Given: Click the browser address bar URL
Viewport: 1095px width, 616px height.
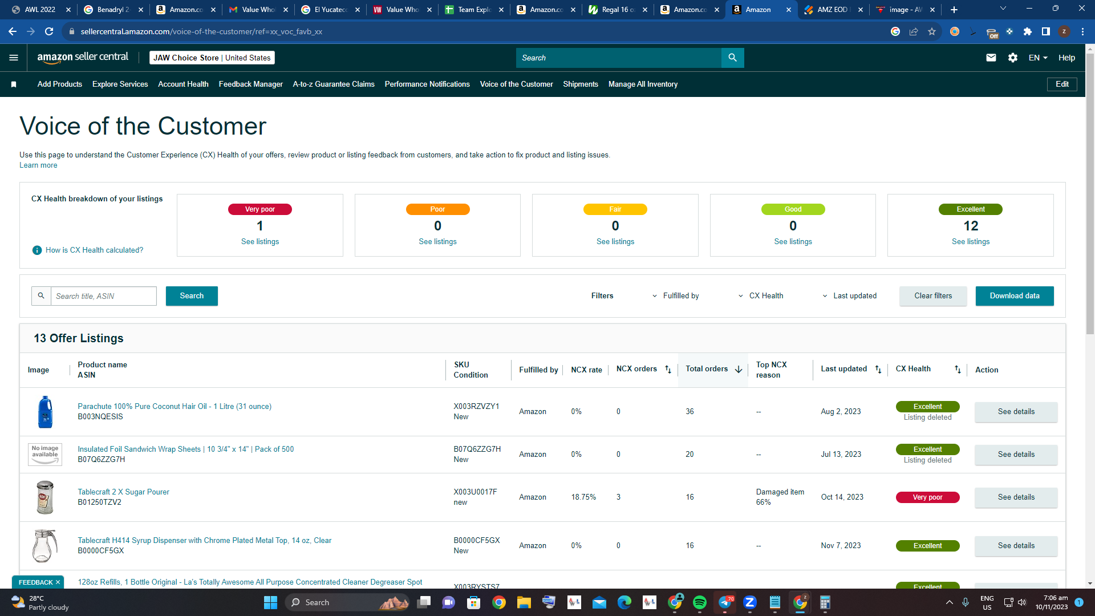Looking at the screenshot, I should (x=201, y=31).
